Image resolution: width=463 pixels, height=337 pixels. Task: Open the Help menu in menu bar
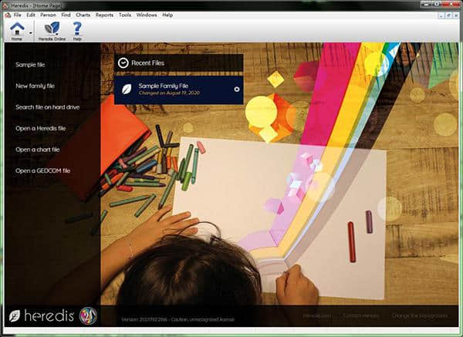click(167, 15)
